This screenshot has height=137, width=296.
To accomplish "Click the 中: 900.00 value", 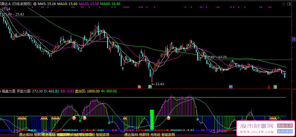I will pos(109,91).
